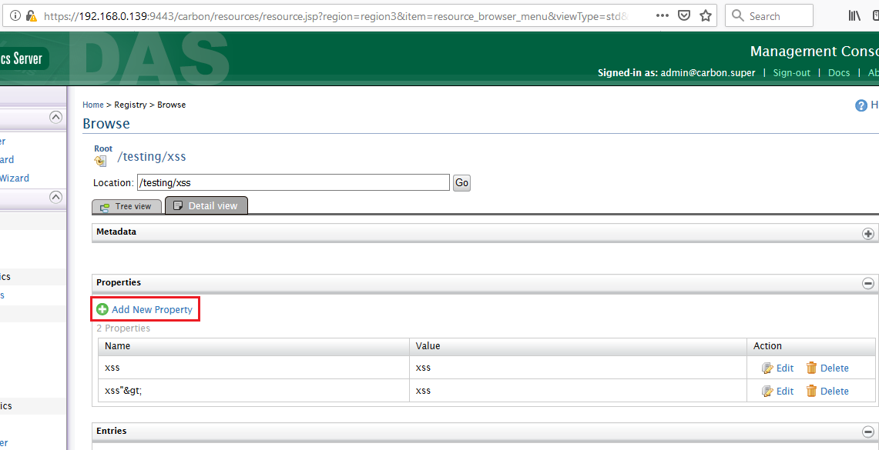Focus the Location path input field

294,182
